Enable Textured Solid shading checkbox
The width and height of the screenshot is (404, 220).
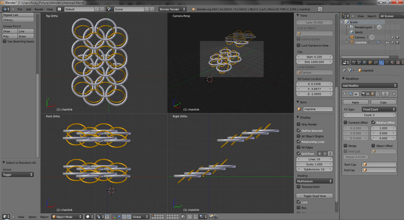(x=299, y=187)
